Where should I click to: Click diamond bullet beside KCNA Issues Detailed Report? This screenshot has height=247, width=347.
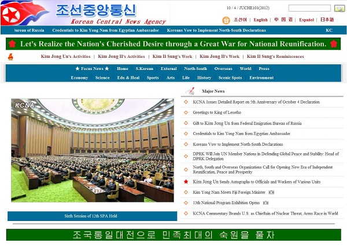pyautogui.click(x=186, y=102)
